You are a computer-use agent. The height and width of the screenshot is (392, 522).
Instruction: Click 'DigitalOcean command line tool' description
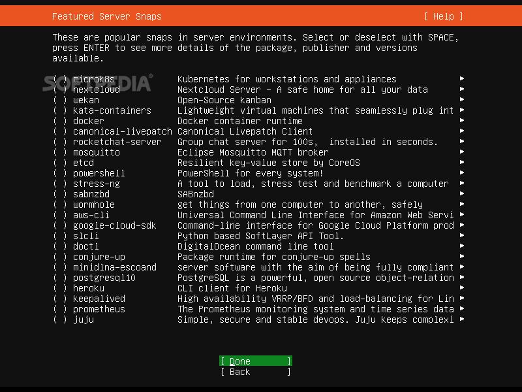coord(256,246)
